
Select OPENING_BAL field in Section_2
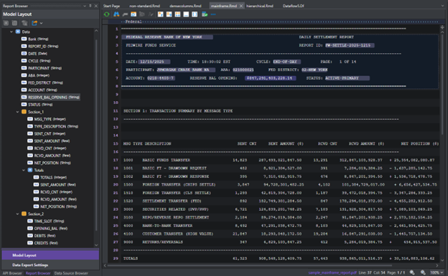click(47, 229)
